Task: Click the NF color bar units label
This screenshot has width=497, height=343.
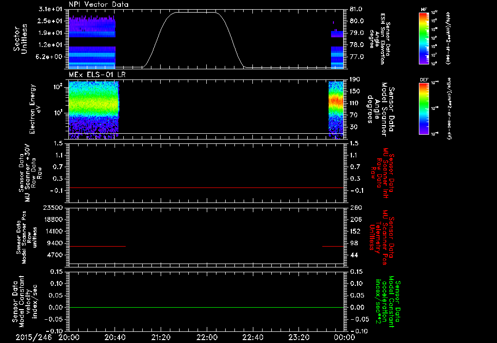Action: tap(448, 38)
